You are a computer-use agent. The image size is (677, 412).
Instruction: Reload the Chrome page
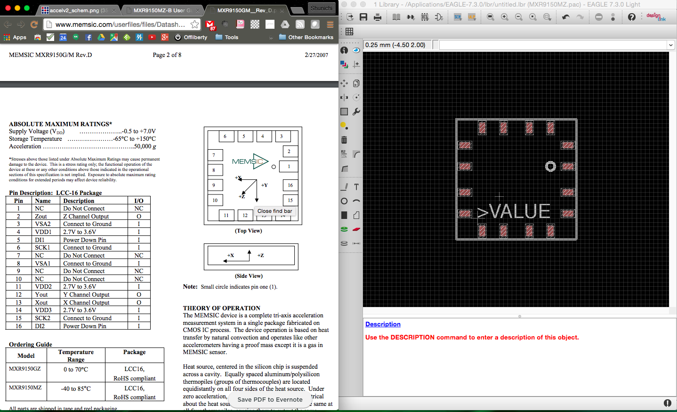click(34, 24)
